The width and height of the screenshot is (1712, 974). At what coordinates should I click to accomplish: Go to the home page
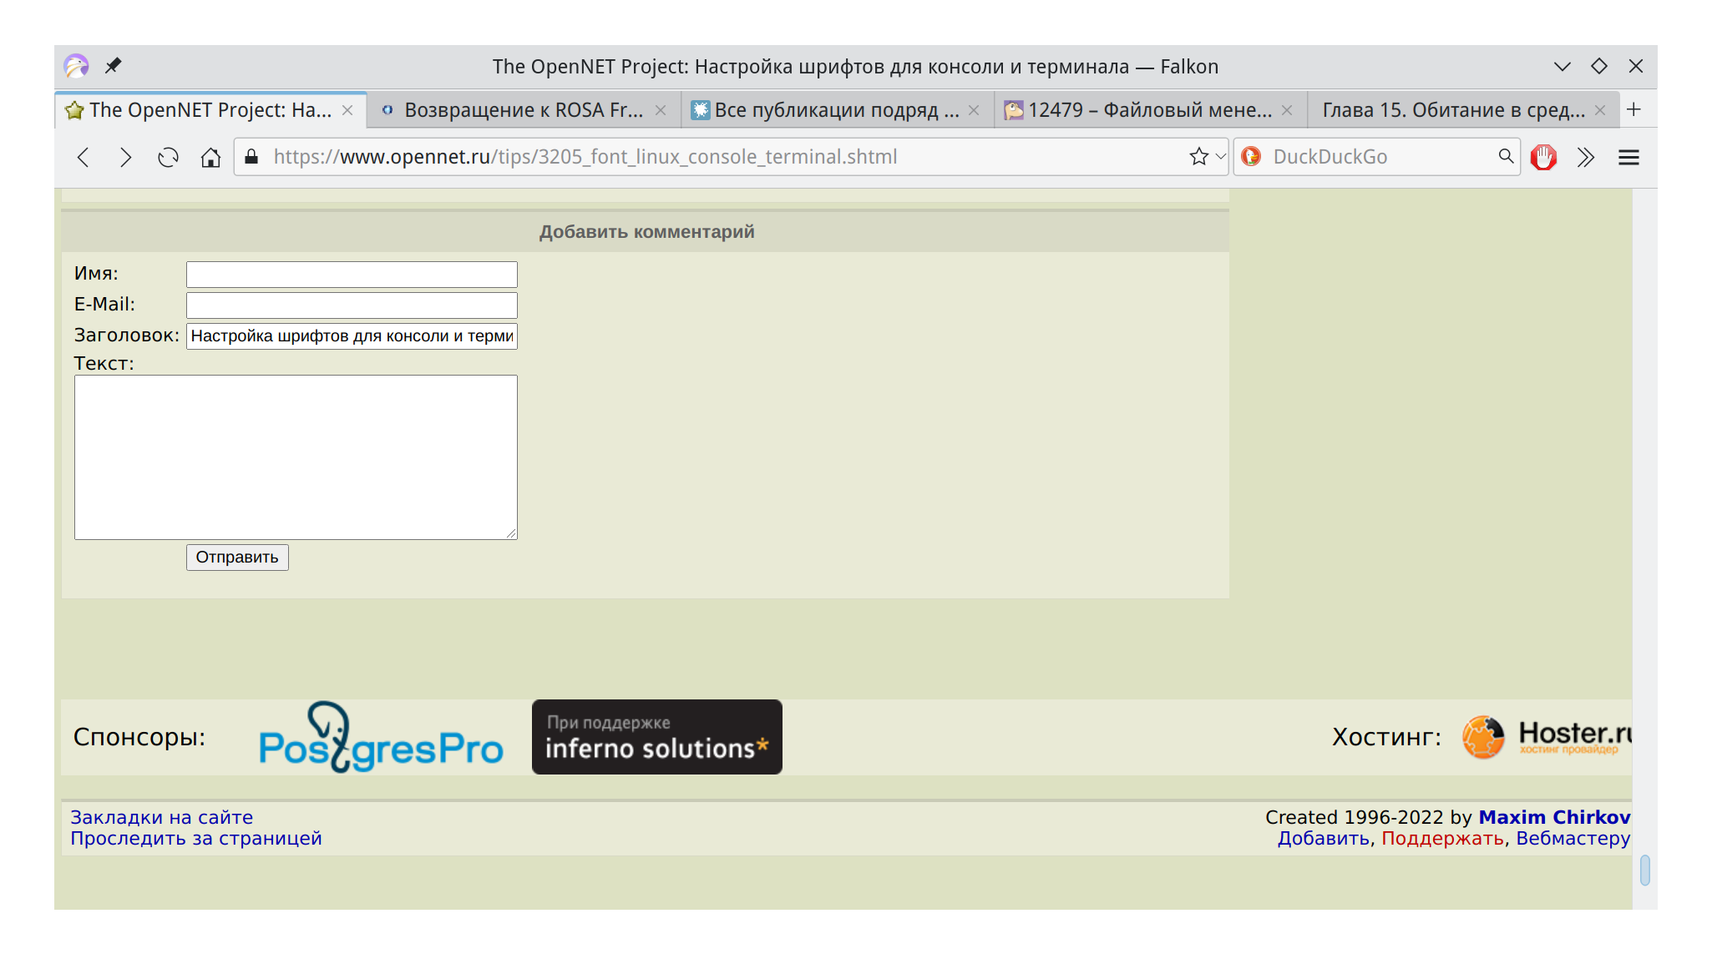[210, 157]
